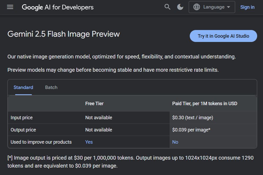Open search with the magnifier icon
263x175 pixels.
(167, 7)
